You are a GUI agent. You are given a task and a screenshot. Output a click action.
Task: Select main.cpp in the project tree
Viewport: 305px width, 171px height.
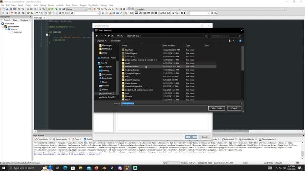[x=18, y=32]
